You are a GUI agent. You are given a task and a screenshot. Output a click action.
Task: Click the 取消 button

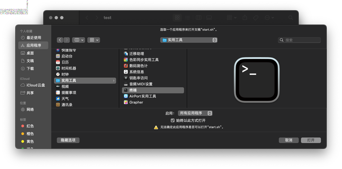pyautogui.click(x=289, y=140)
